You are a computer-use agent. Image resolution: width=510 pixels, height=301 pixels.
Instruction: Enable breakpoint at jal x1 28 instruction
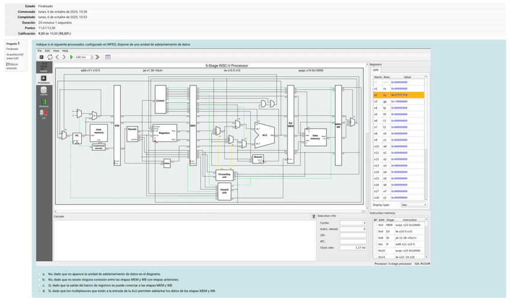click(374, 238)
